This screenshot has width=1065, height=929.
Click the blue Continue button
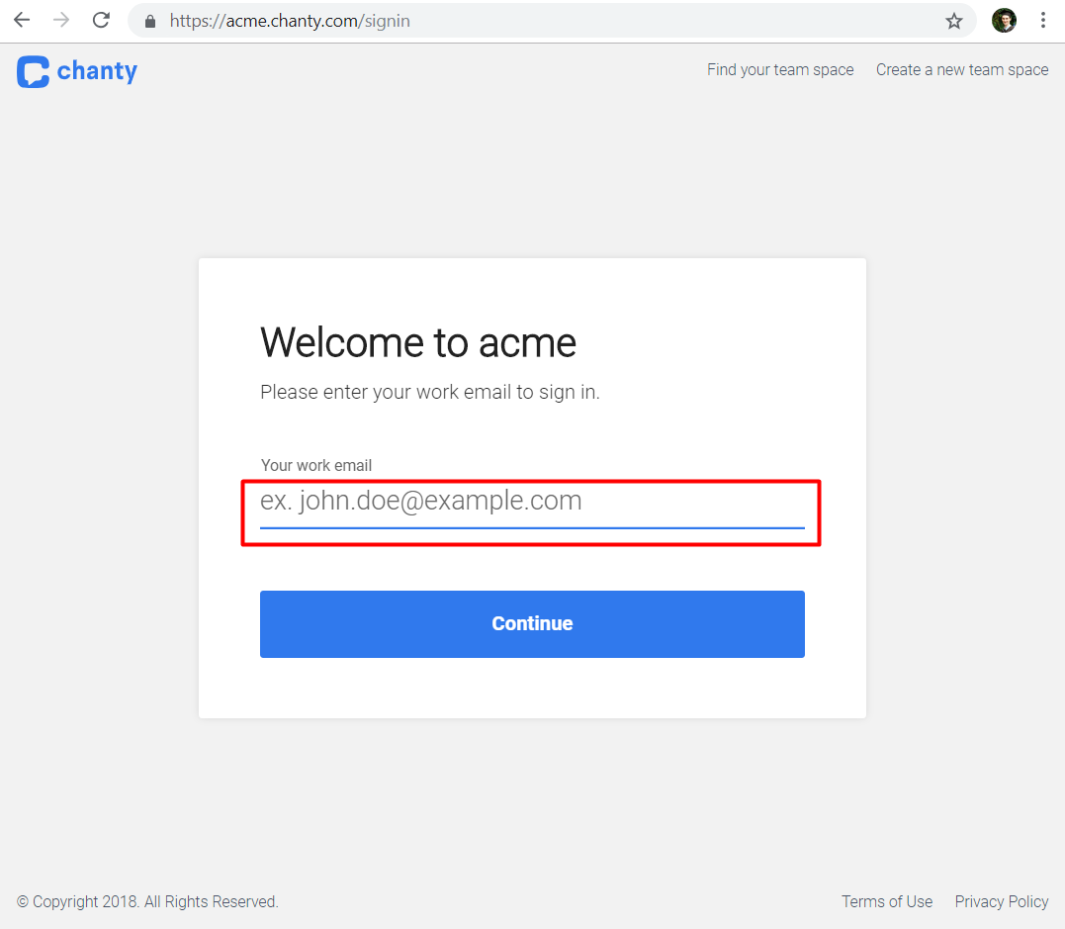click(x=532, y=624)
